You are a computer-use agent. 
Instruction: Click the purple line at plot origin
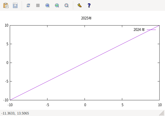point(85,63)
